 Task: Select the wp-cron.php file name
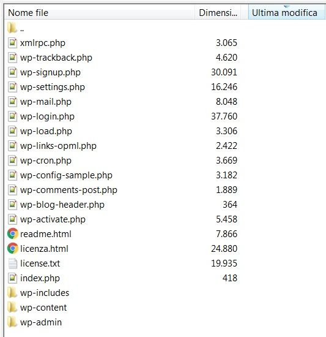(46, 161)
